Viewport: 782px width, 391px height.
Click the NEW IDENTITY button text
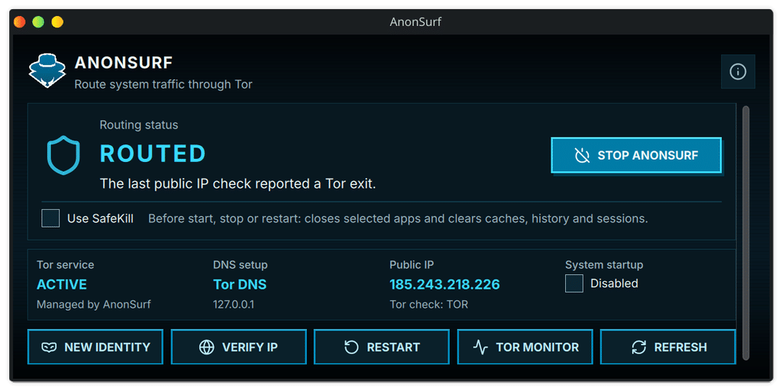pyautogui.click(x=107, y=347)
